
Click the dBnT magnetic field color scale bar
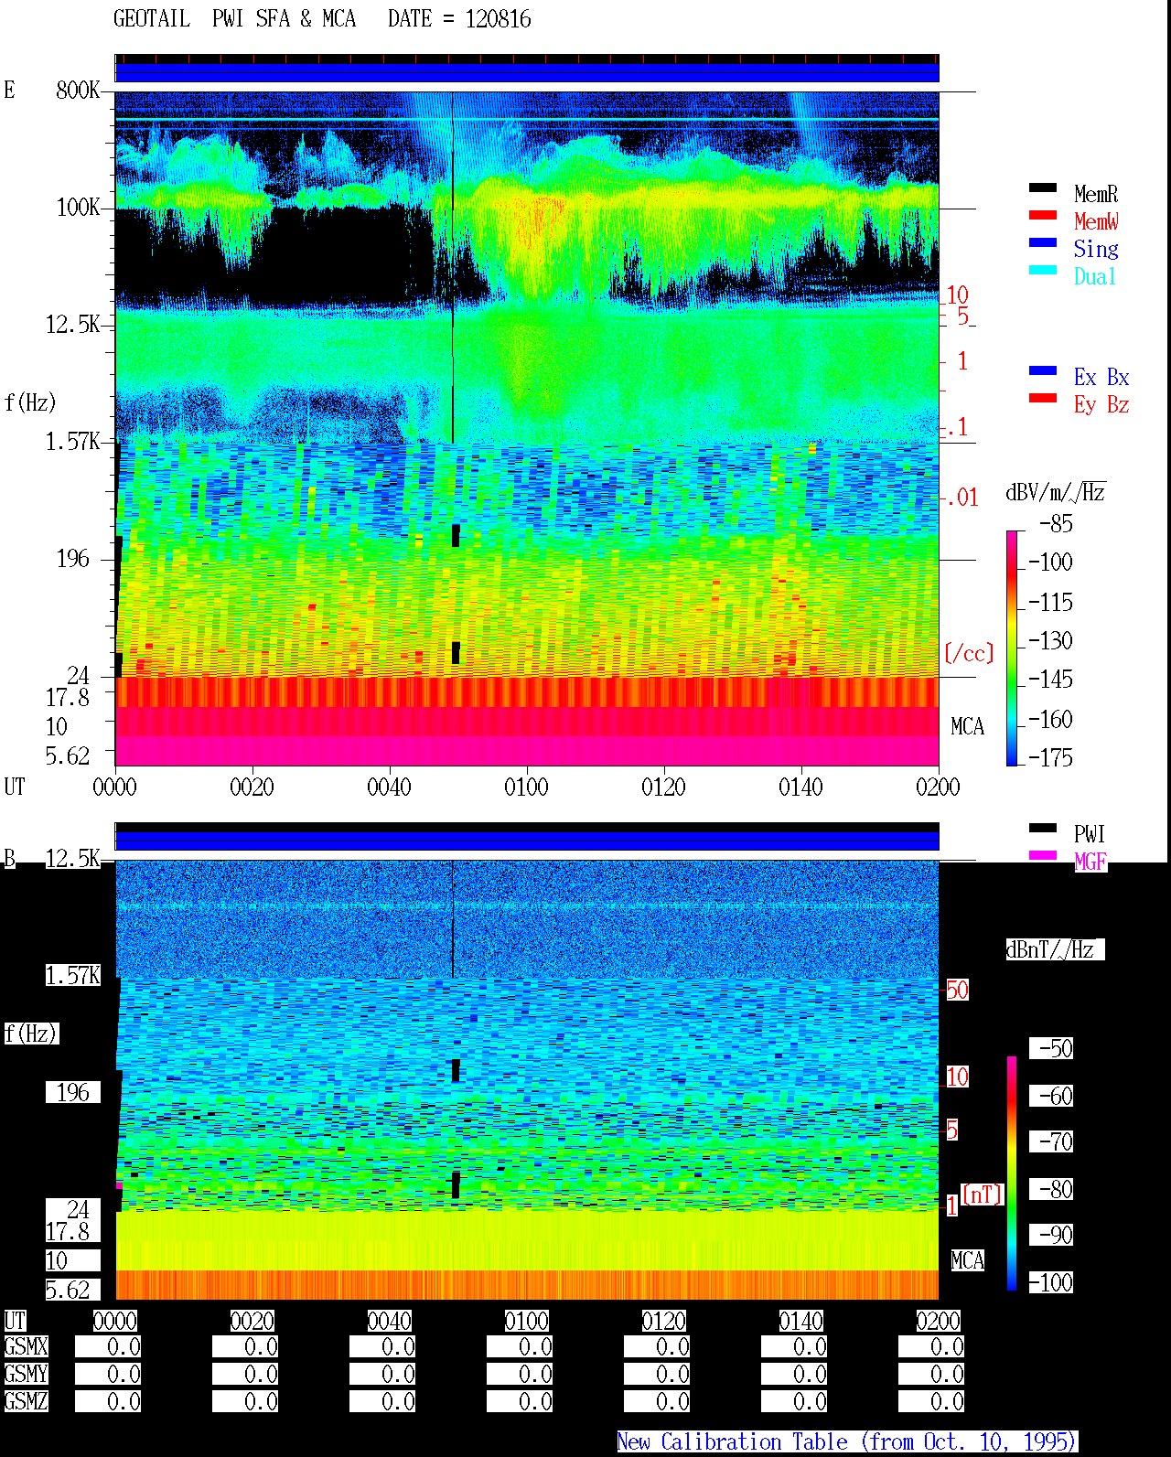[1012, 1173]
